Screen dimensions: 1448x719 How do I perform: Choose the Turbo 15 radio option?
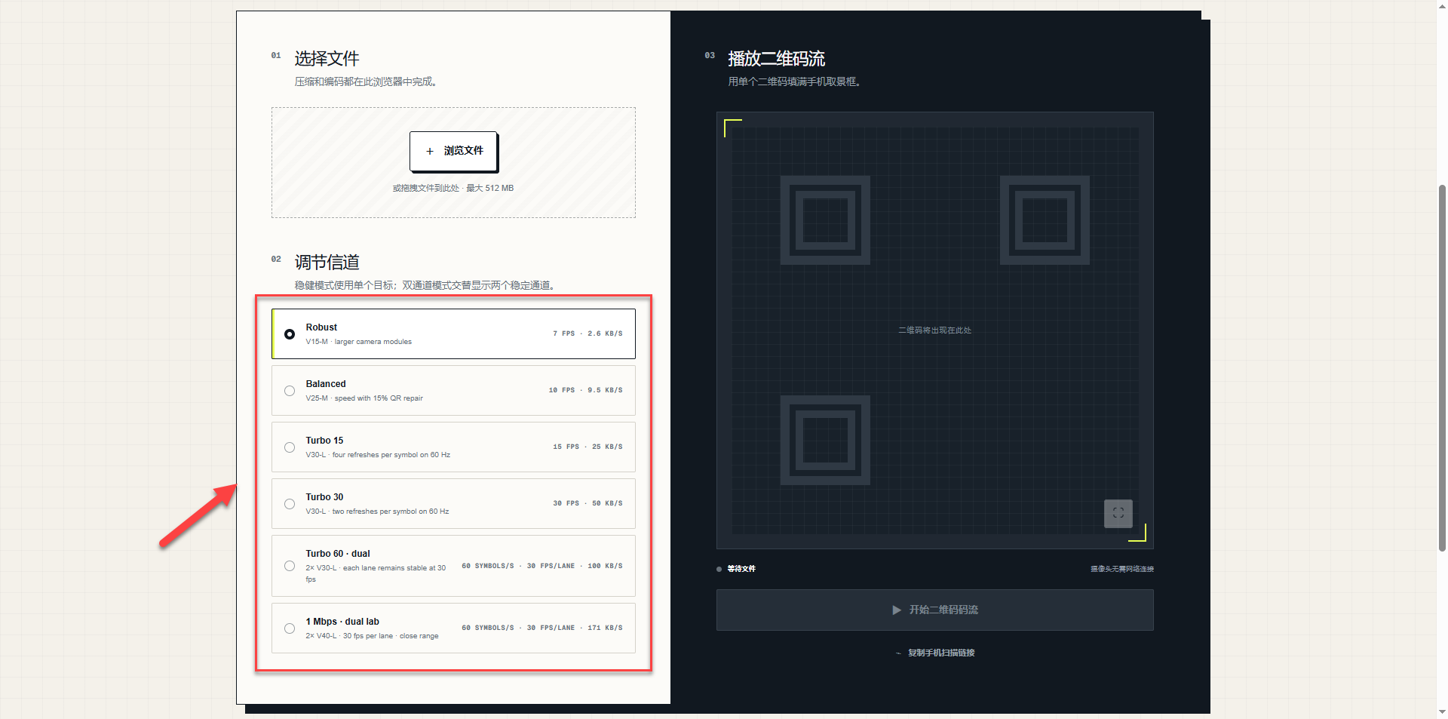pyautogui.click(x=290, y=447)
